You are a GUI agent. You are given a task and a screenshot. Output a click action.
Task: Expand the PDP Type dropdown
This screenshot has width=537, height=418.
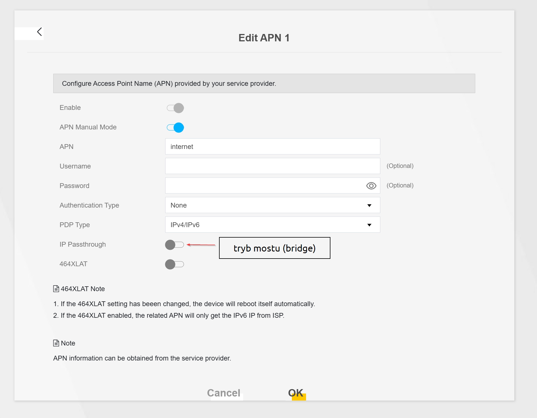click(272, 225)
